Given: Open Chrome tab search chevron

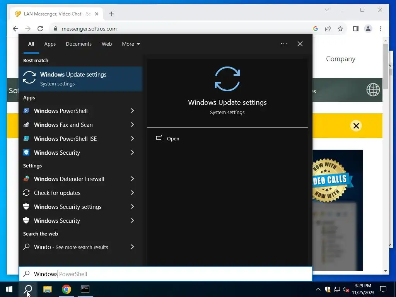Looking at the screenshot, I should point(326,10).
